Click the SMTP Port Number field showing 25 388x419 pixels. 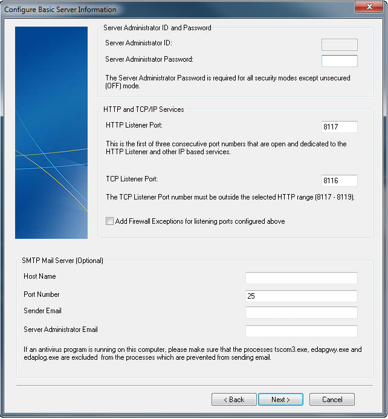click(x=301, y=296)
